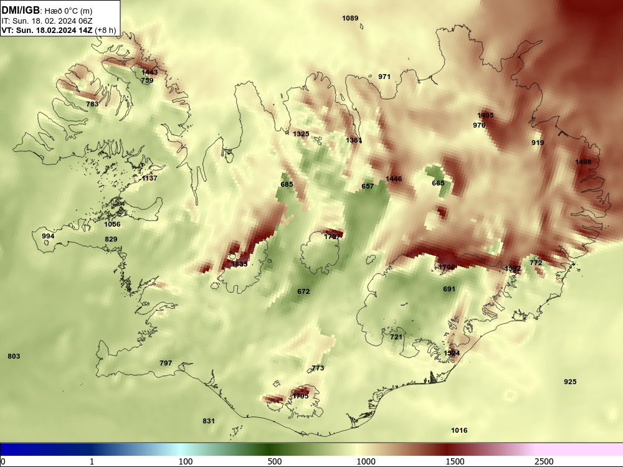
Task: Click the map value label 925
Action: [x=570, y=382]
